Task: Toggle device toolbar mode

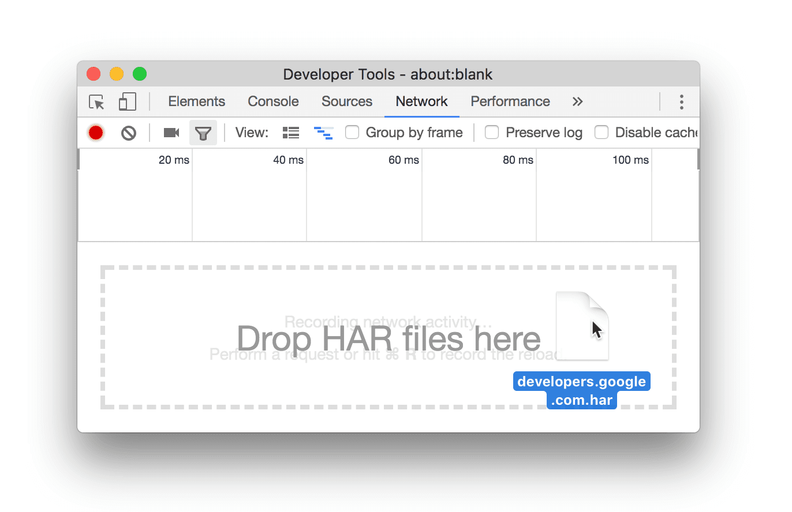Action: pyautogui.click(x=127, y=101)
